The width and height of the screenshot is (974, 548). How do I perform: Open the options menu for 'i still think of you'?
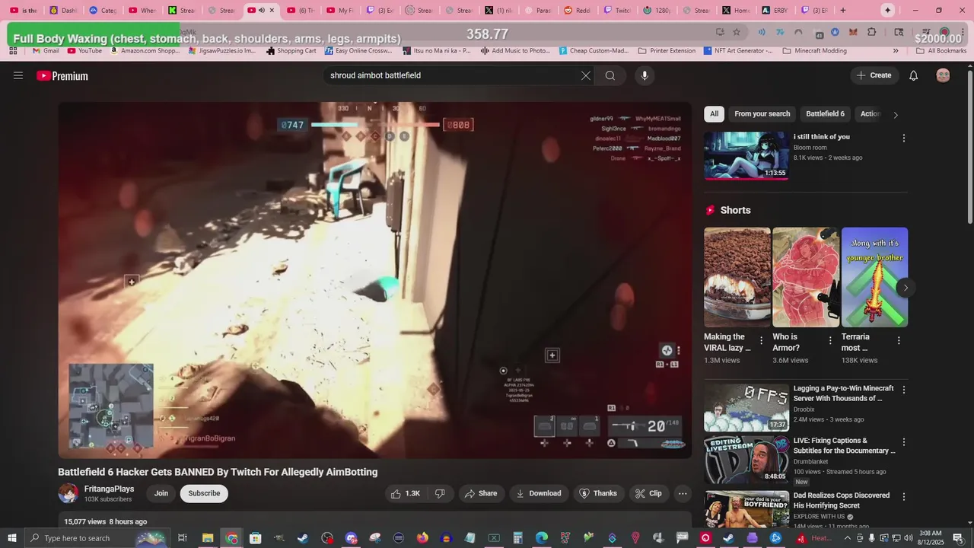pos(904,138)
